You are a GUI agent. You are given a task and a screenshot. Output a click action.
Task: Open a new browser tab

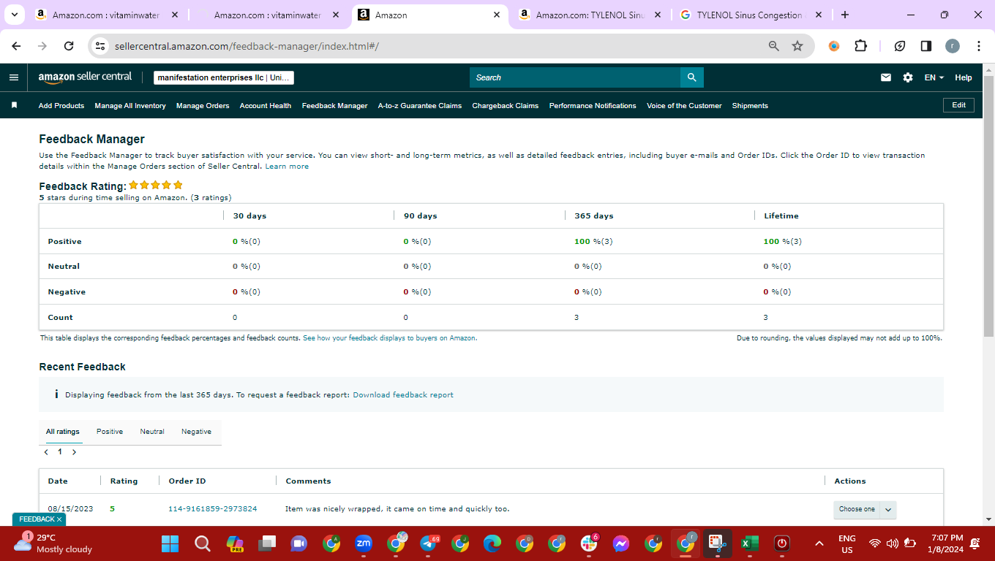coord(845,15)
